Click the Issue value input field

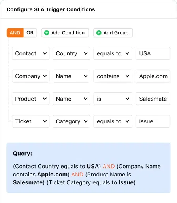click(x=153, y=121)
